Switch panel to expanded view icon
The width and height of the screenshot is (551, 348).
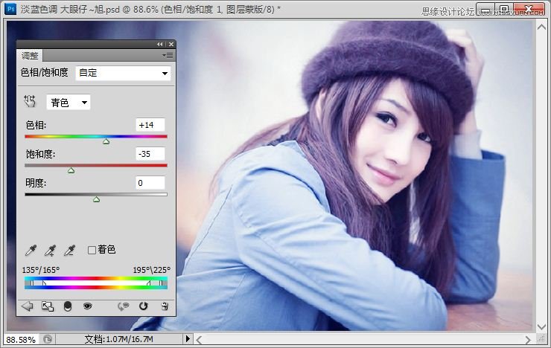48,306
